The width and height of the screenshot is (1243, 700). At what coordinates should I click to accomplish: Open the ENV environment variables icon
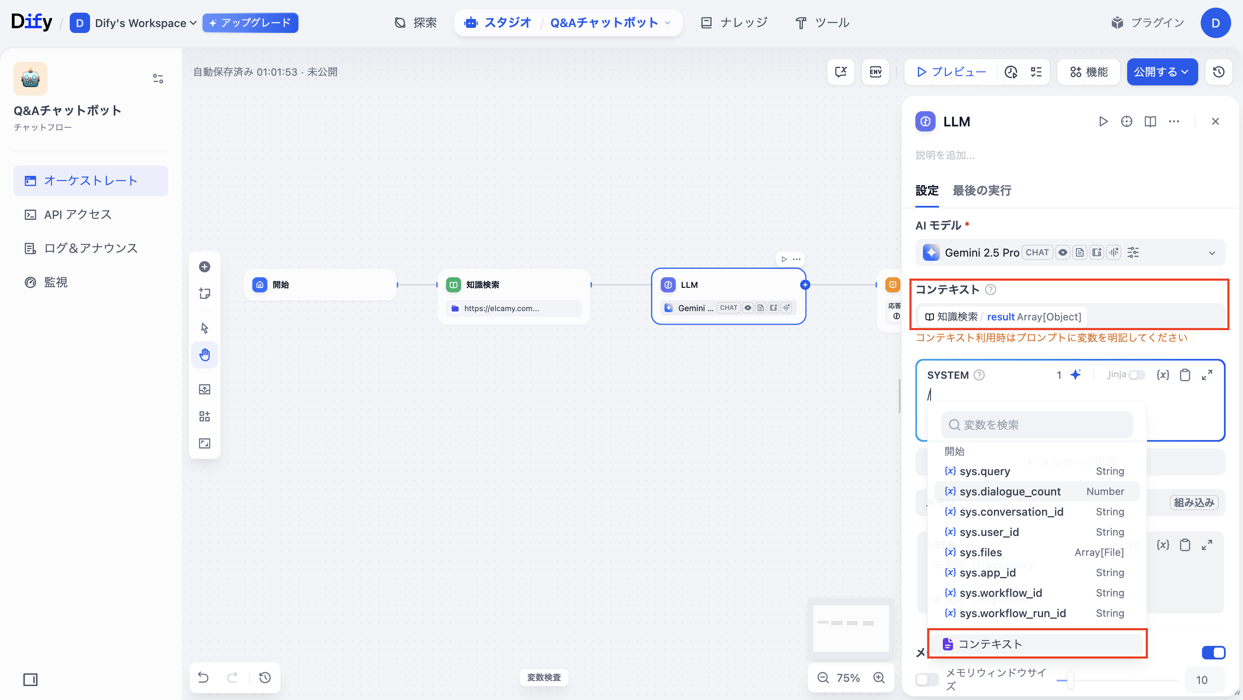click(x=875, y=72)
